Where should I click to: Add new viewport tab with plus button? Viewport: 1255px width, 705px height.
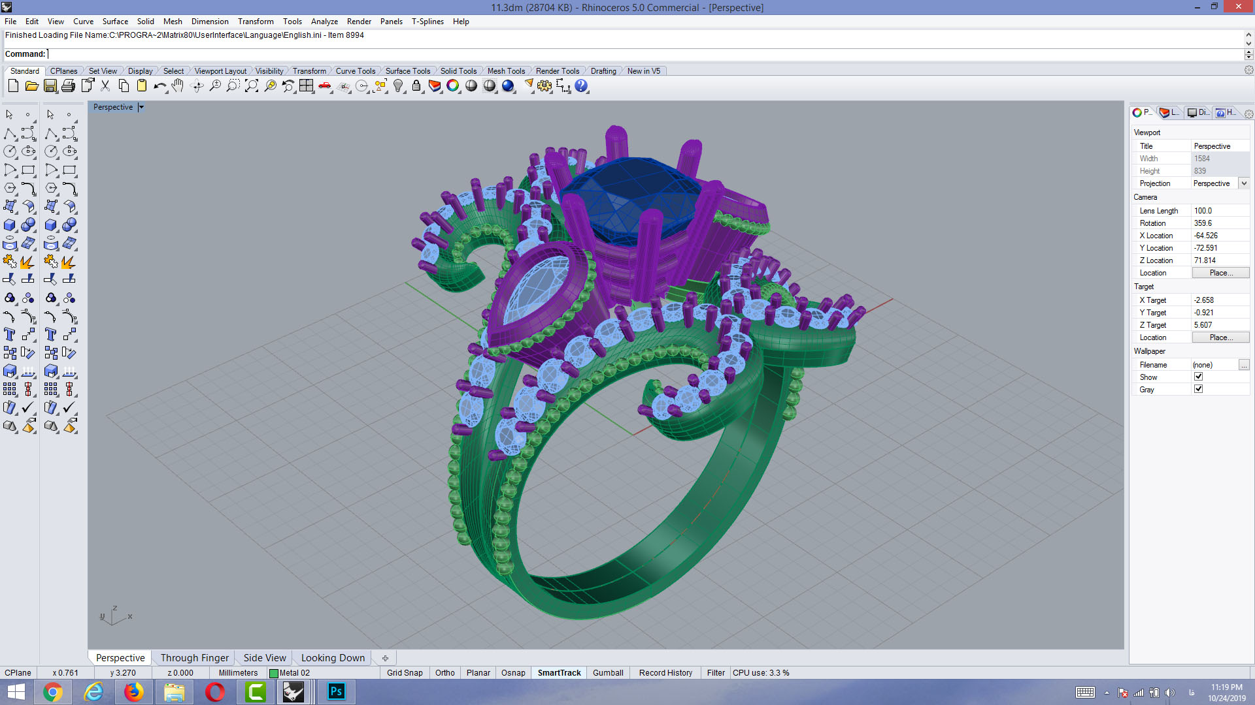tap(385, 658)
